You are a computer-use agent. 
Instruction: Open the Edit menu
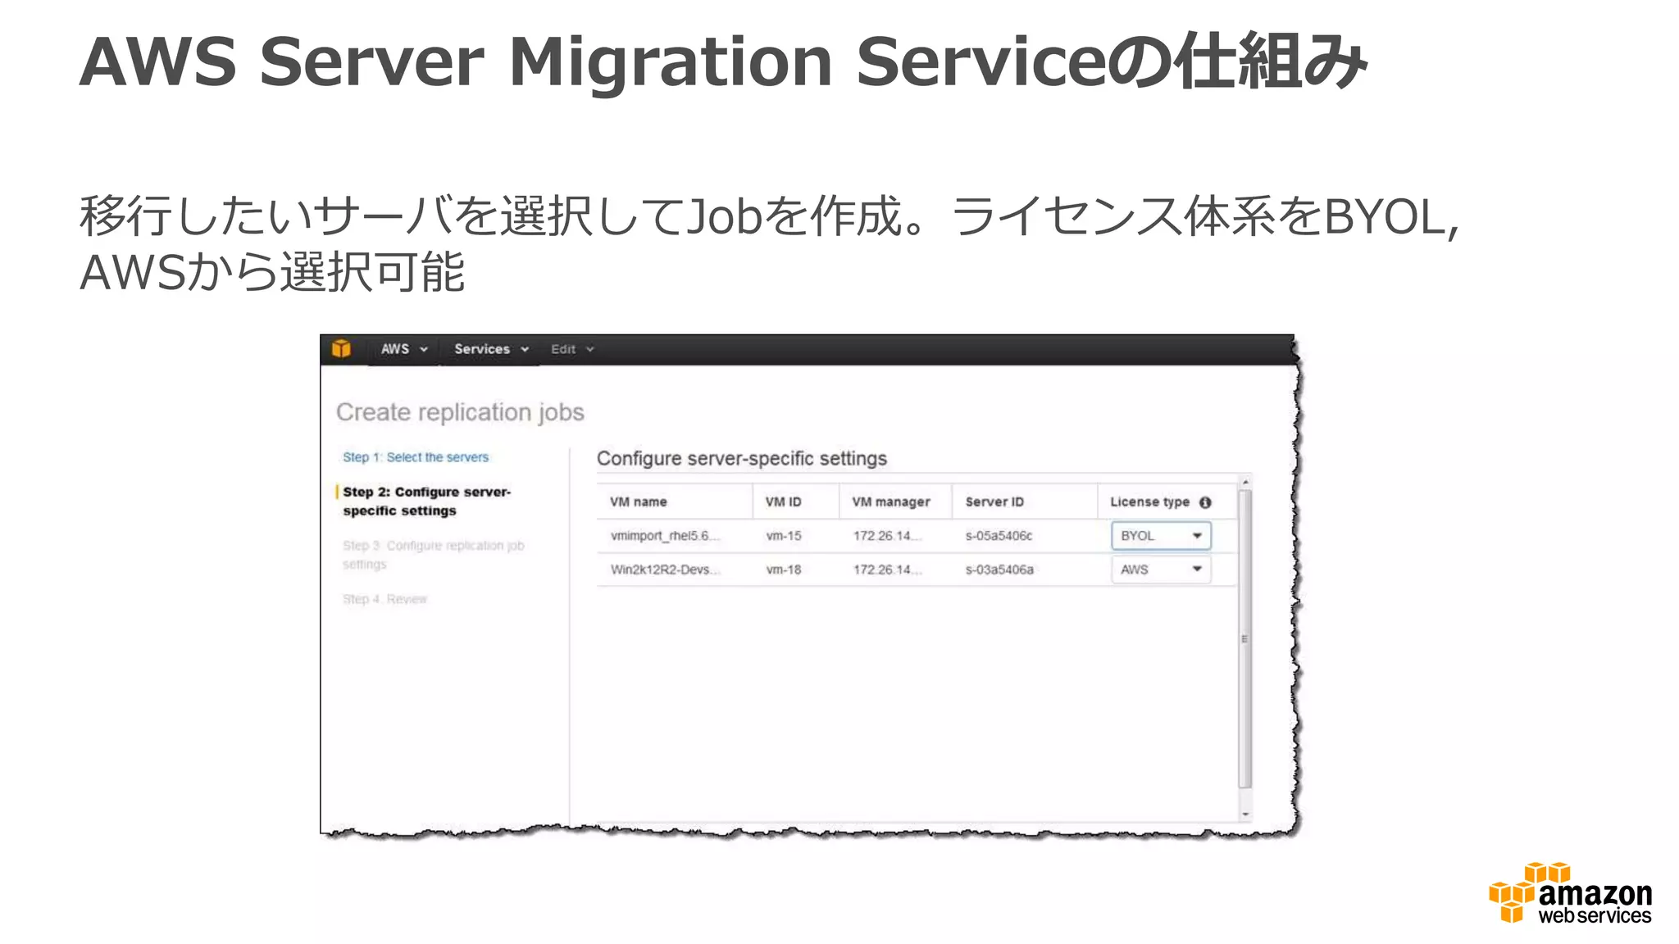tap(571, 349)
